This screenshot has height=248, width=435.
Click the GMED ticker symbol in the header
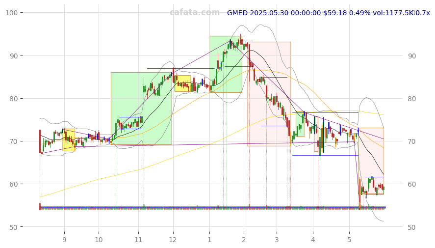[x=237, y=13]
